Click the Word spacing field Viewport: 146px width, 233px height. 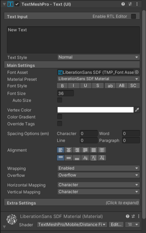pyautogui.click(x=131, y=133)
